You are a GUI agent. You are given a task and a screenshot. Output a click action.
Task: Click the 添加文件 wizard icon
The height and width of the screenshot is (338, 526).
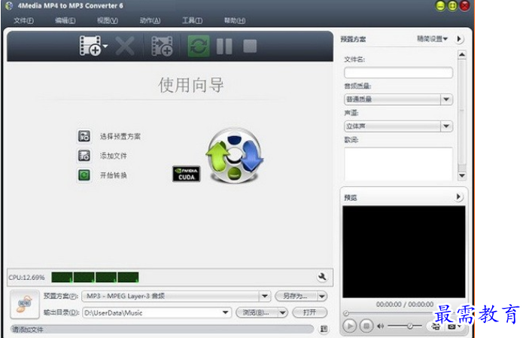[x=84, y=156]
